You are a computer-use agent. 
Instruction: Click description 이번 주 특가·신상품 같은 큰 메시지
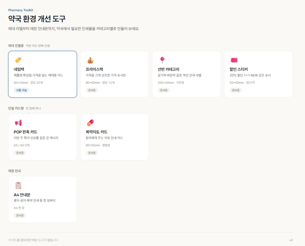coord(36,138)
